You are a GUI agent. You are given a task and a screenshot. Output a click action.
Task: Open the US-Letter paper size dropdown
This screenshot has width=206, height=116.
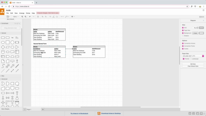click(x=193, y=56)
